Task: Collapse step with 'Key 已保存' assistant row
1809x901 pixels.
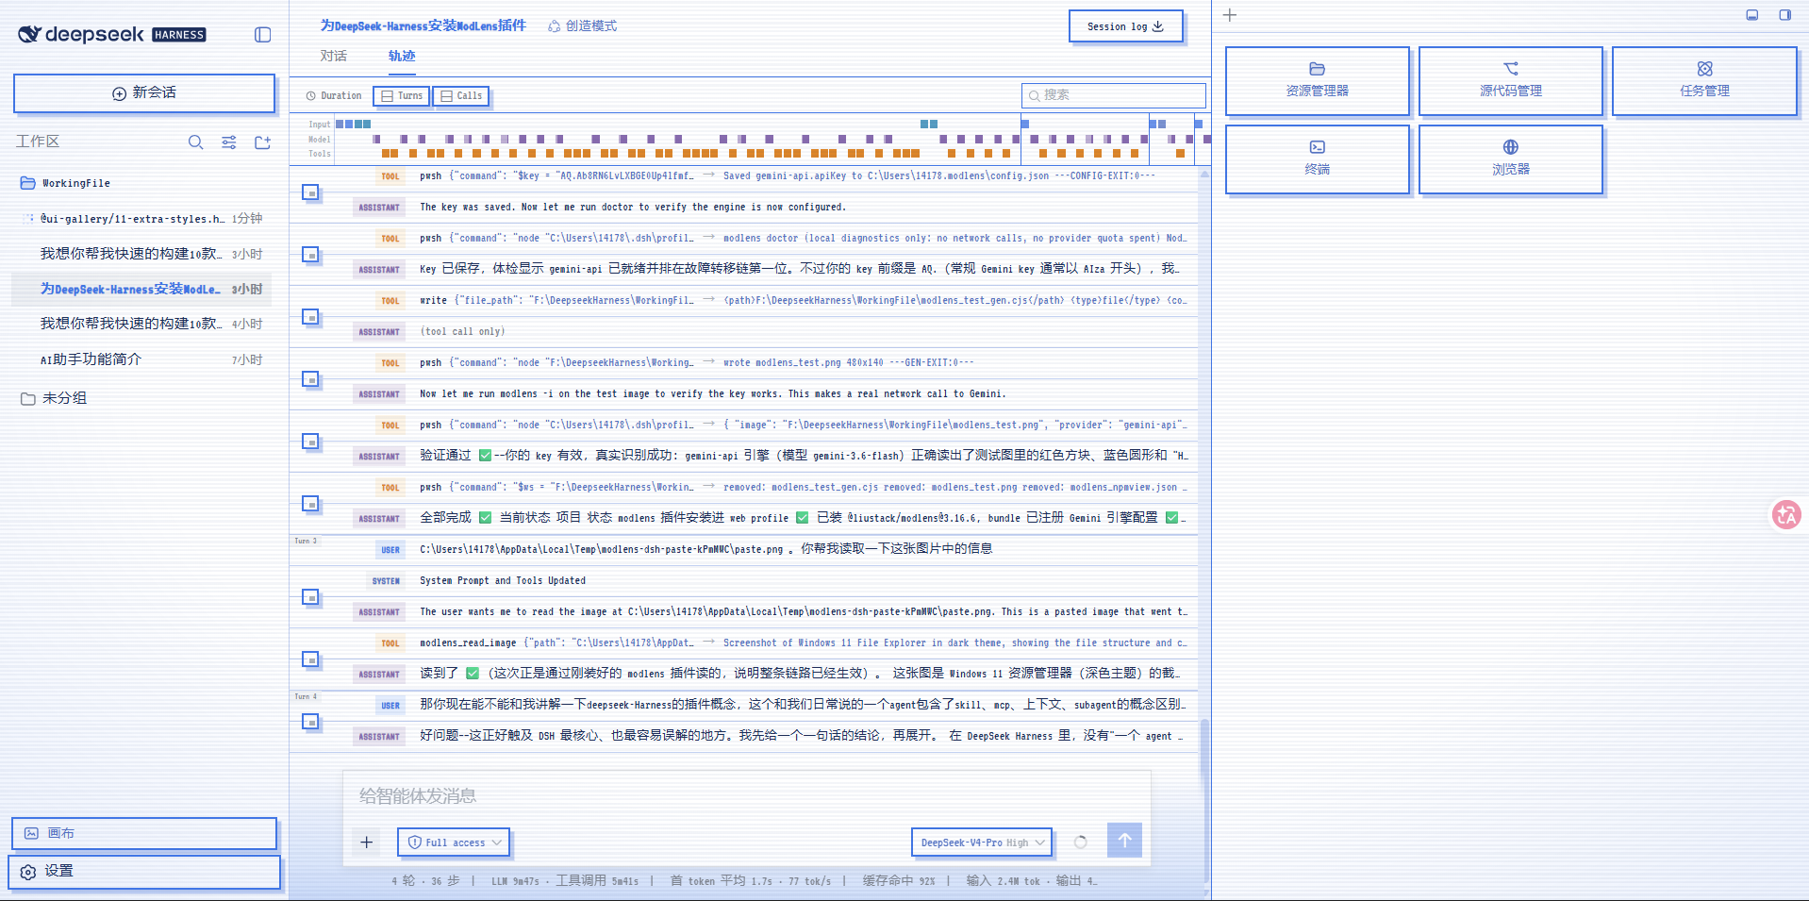Action: coord(310,255)
